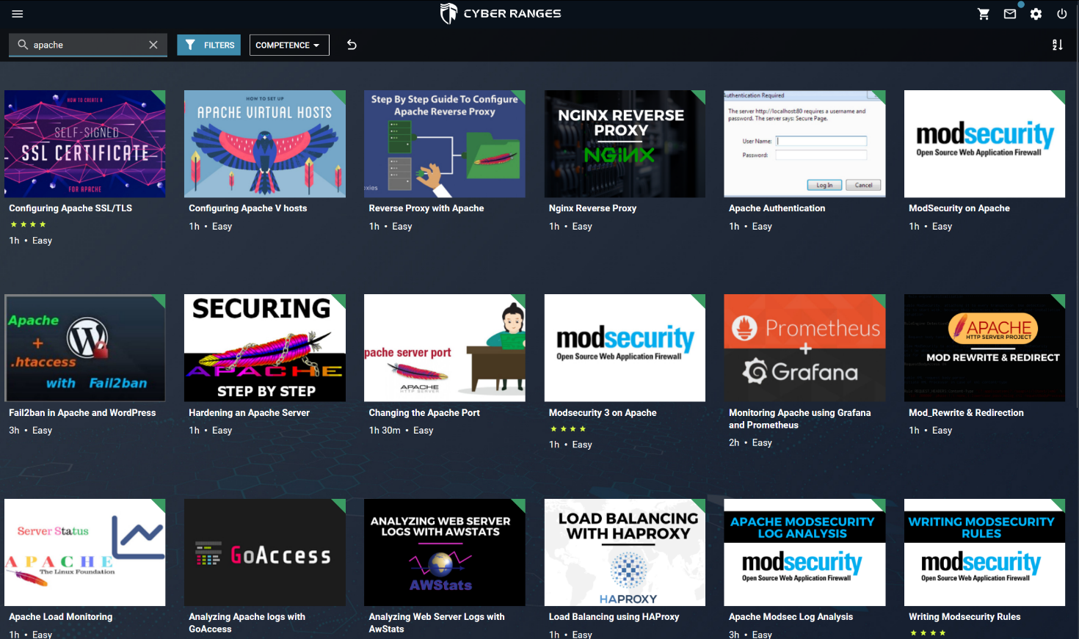Reset filters with the undo arrow icon

pos(352,45)
